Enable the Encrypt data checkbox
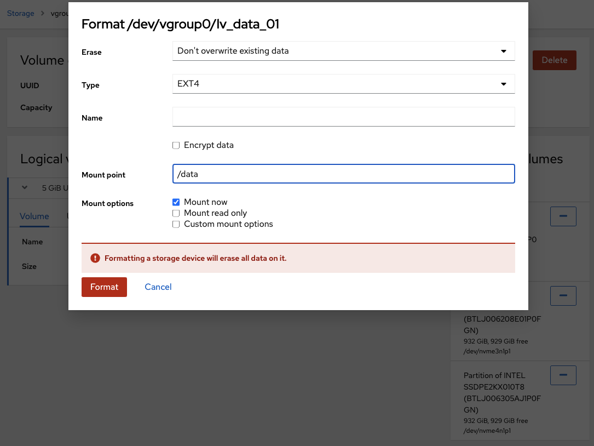 [176, 146]
